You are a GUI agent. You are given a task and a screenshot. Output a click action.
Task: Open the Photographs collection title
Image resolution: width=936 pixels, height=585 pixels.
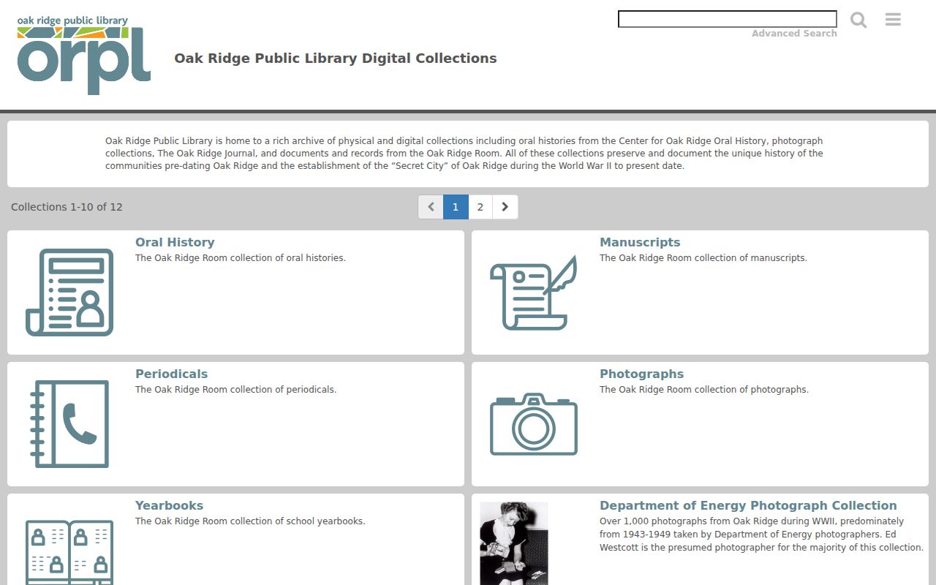(x=641, y=374)
